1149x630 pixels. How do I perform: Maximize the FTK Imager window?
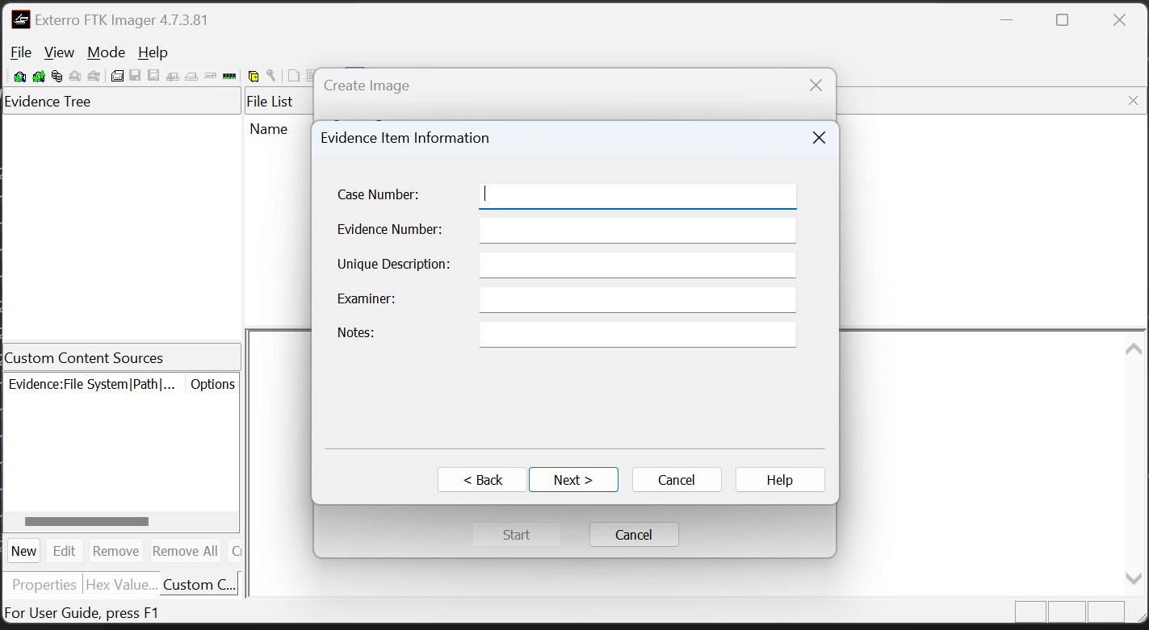[1063, 20]
